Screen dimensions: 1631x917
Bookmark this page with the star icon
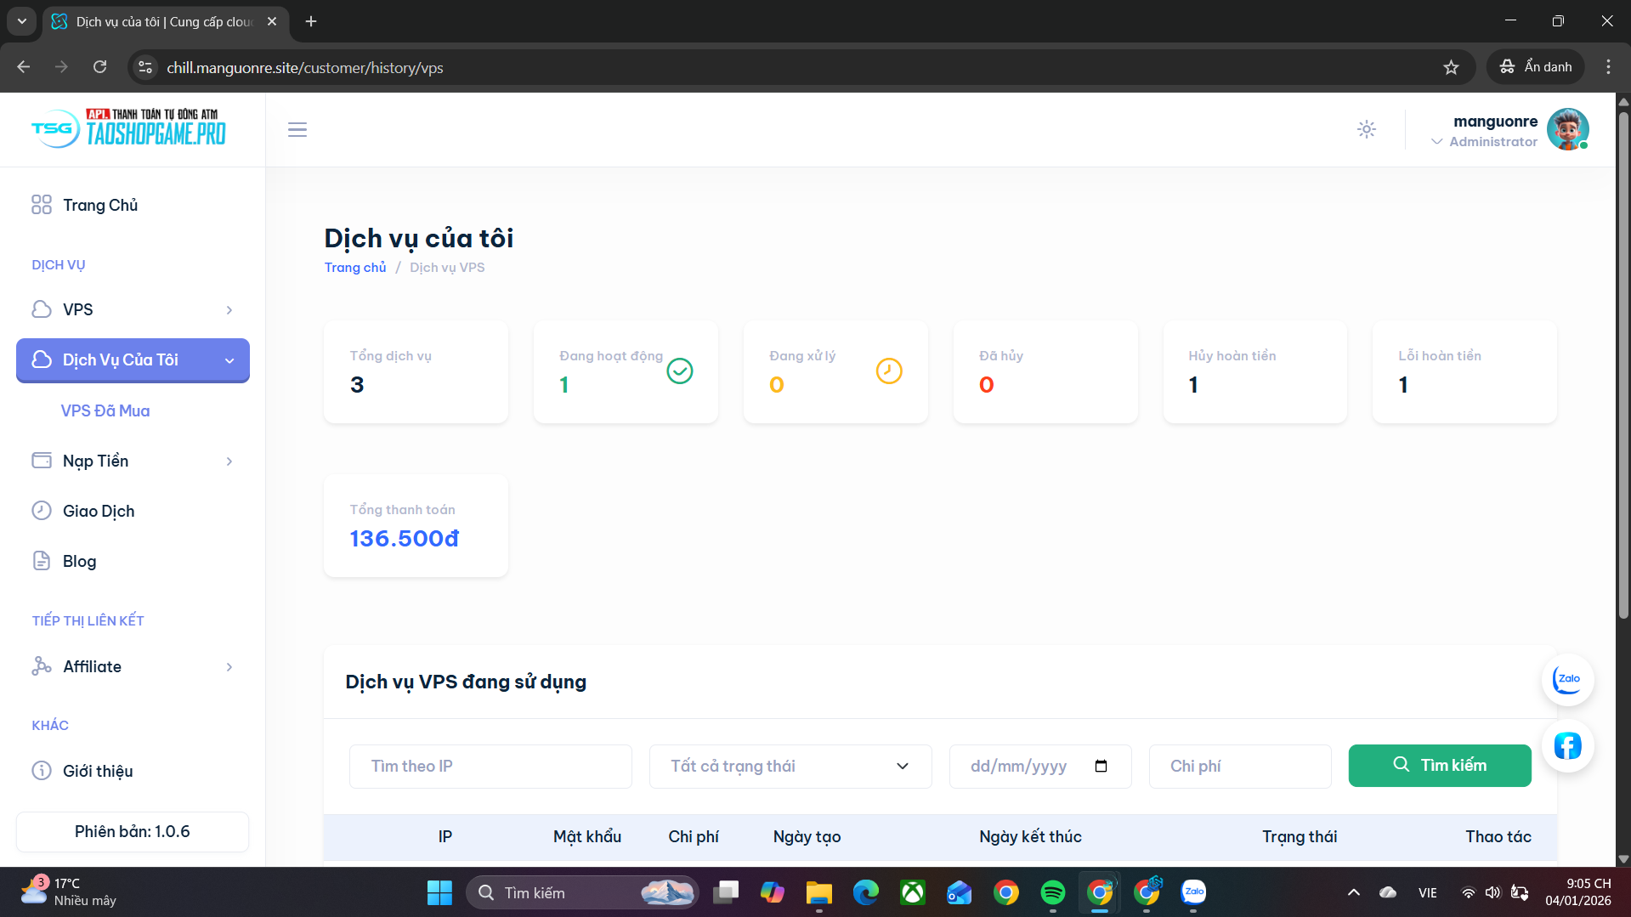(1451, 67)
